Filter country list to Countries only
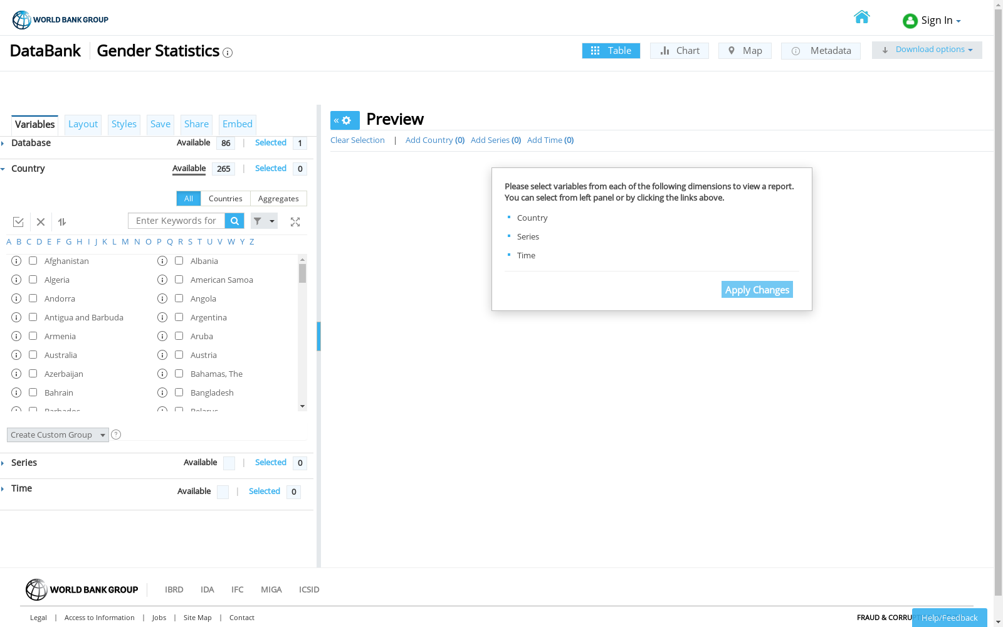Screen dimensions: 1003x627 click(226, 199)
